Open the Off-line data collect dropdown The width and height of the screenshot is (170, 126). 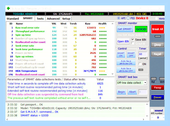coord(145,83)
